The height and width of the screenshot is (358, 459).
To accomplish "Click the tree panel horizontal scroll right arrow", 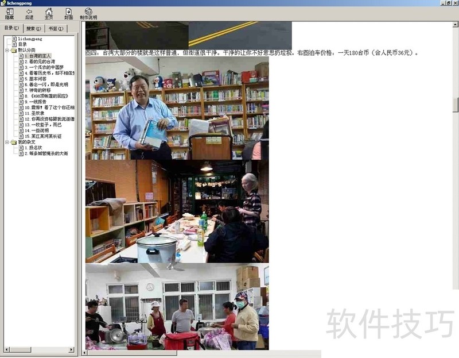I will (x=72, y=349).
